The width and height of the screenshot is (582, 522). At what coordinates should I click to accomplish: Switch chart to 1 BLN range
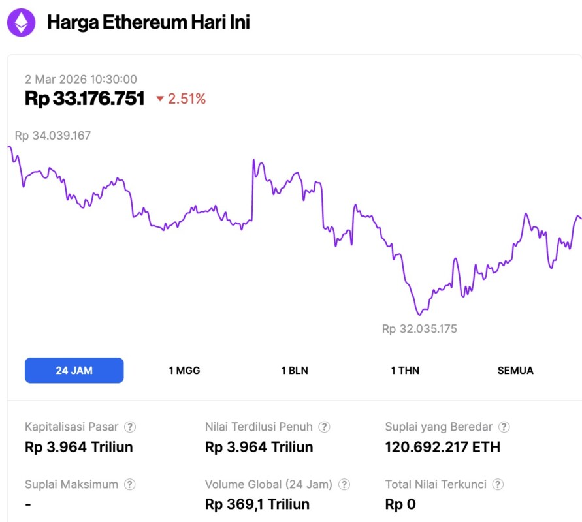click(x=295, y=371)
